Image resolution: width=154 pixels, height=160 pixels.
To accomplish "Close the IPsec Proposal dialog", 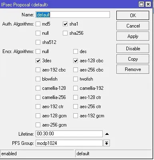I will (148, 4).
